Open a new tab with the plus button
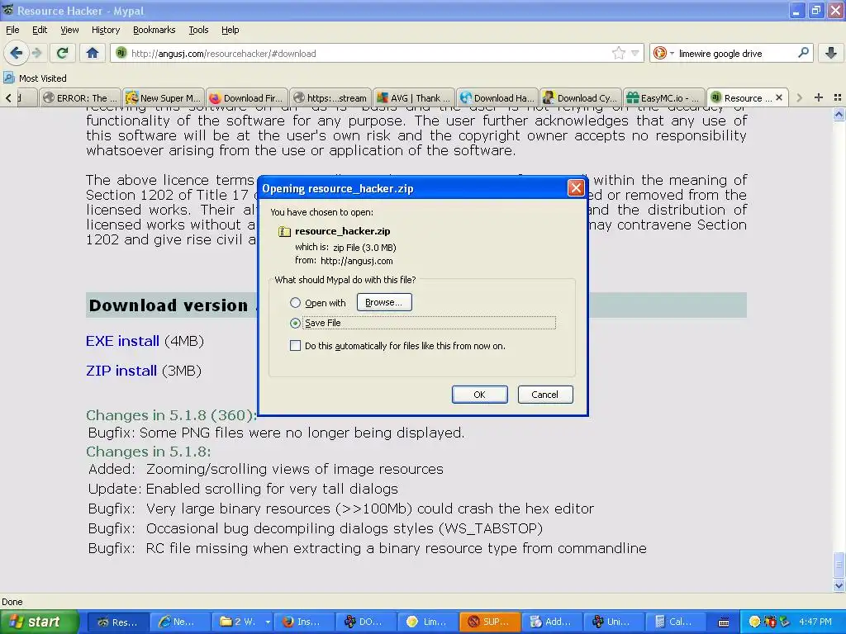Screen dimensions: 846x634 tap(819, 97)
